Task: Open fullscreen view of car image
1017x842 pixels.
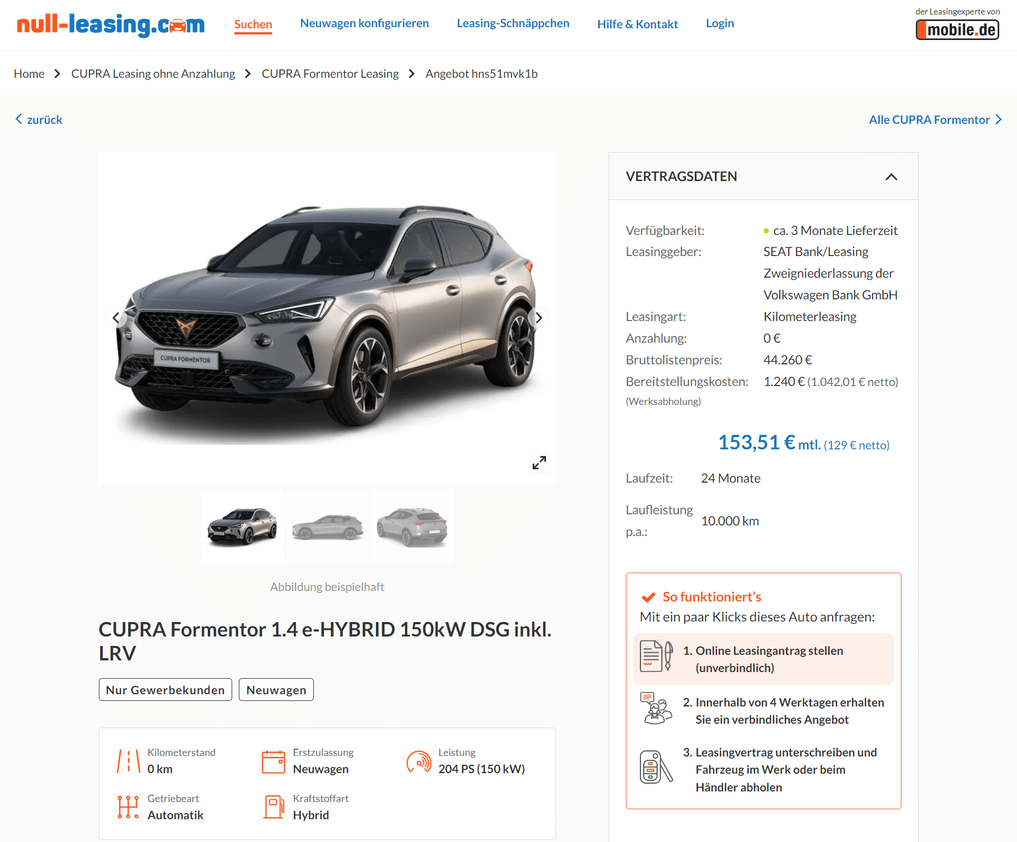Action: click(539, 462)
